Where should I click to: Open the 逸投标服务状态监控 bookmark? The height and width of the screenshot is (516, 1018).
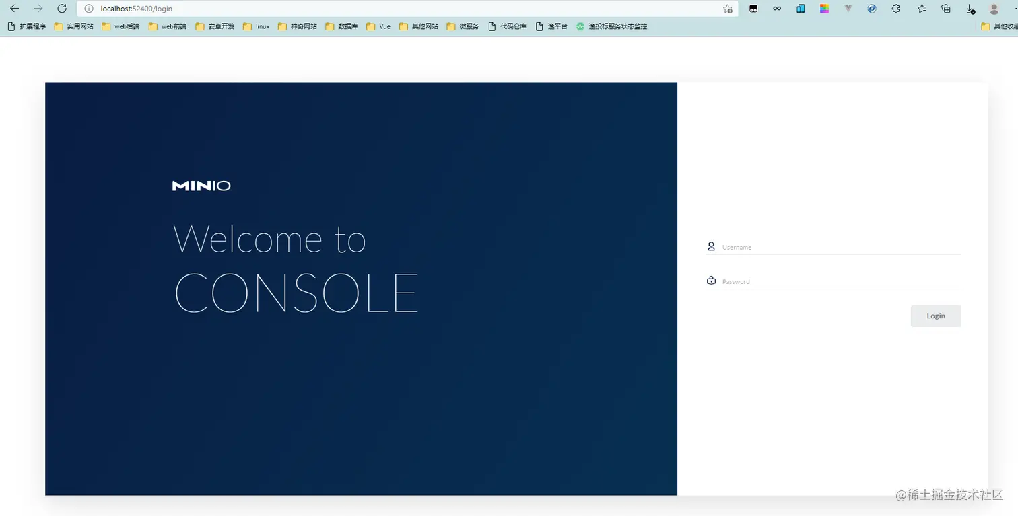tap(611, 26)
